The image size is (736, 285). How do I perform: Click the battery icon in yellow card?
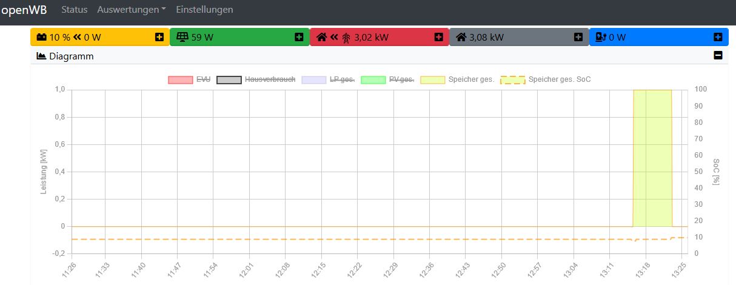[x=41, y=37]
